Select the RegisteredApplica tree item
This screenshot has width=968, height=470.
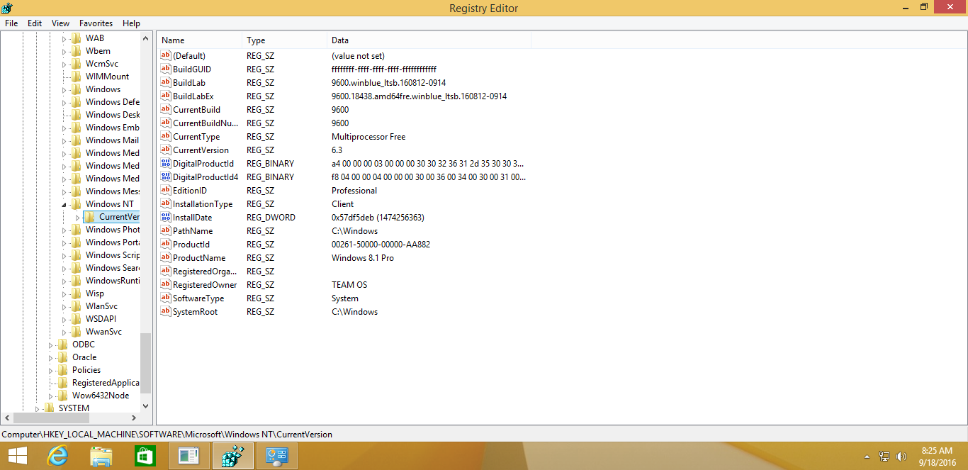pyautogui.click(x=106, y=383)
